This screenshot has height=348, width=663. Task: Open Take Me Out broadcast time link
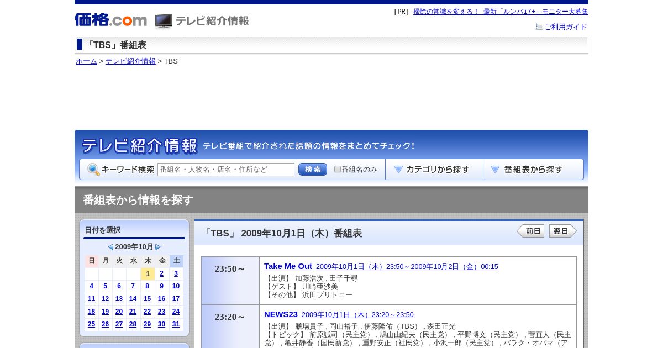point(407,267)
